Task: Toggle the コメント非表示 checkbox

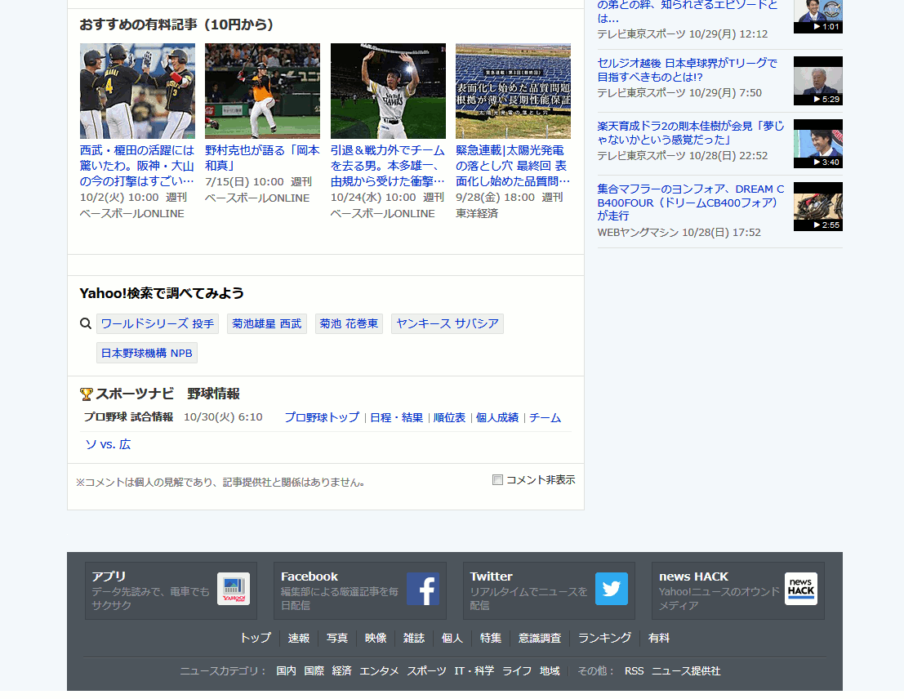Action: (x=497, y=480)
